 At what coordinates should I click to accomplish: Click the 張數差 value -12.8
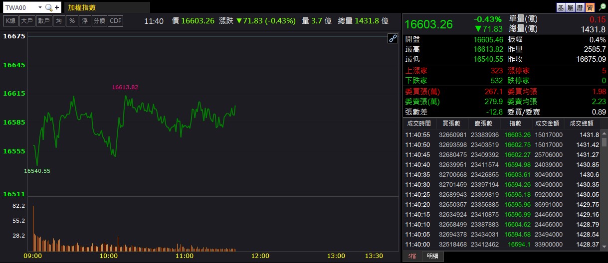pos(495,112)
